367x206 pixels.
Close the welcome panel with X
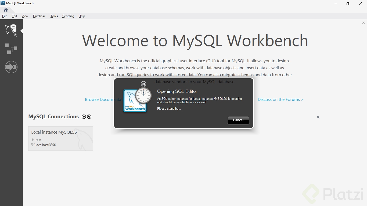pyautogui.click(x=364, y=23)
